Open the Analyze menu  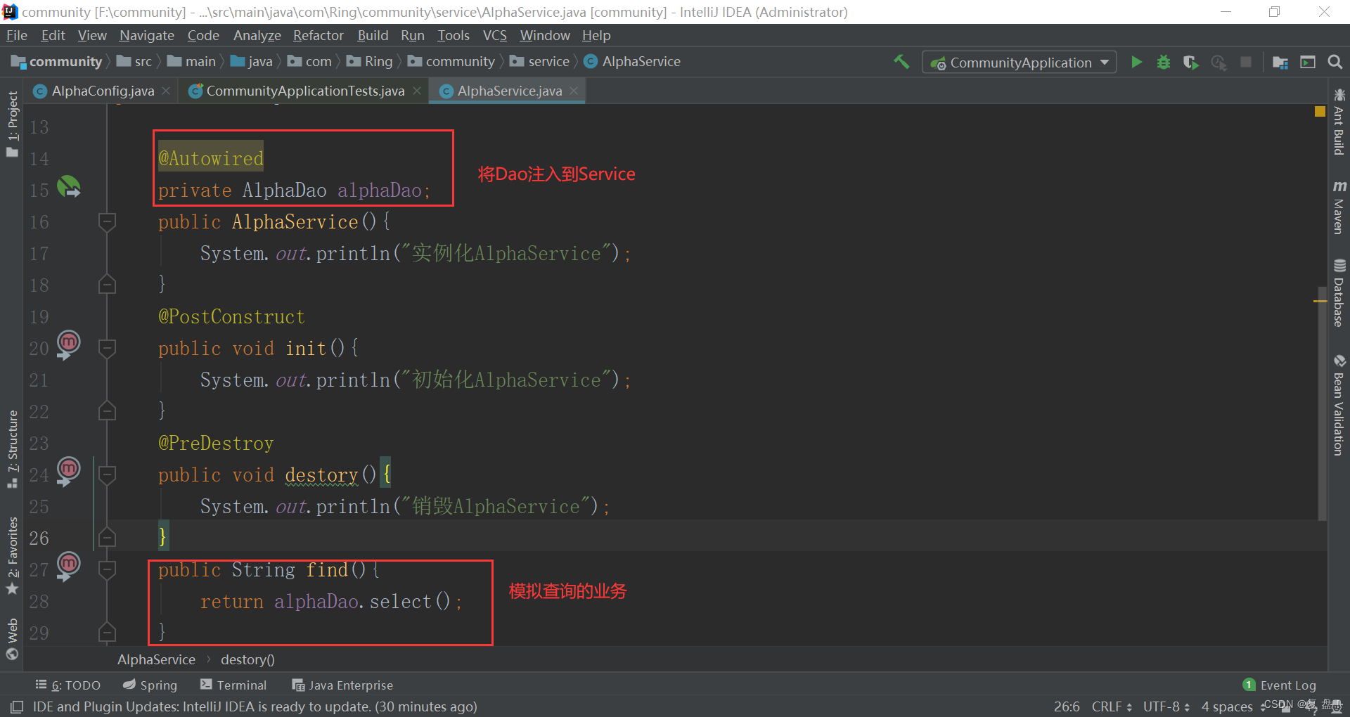(257, 35)
